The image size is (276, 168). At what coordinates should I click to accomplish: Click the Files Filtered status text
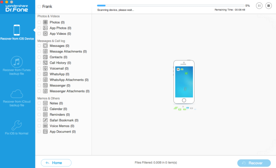[156, 163]
